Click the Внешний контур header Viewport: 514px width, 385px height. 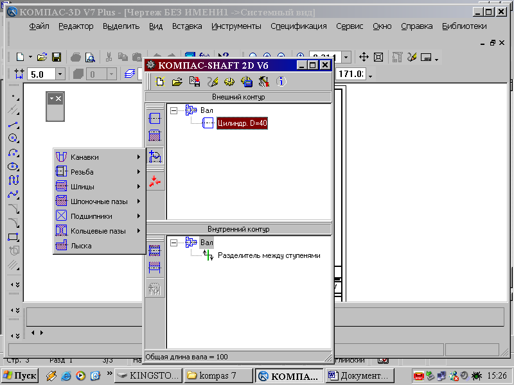[238, 97]
